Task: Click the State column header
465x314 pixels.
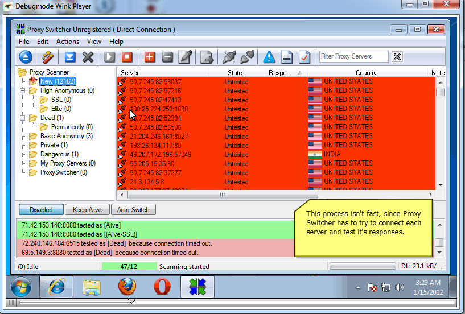Action: (236, 73)
